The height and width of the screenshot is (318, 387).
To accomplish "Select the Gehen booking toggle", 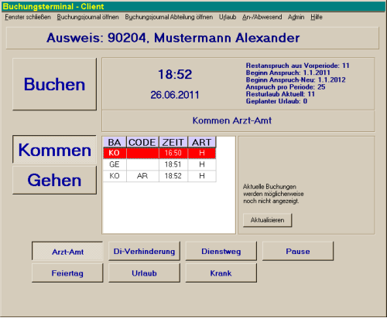I will coord(54,180).
